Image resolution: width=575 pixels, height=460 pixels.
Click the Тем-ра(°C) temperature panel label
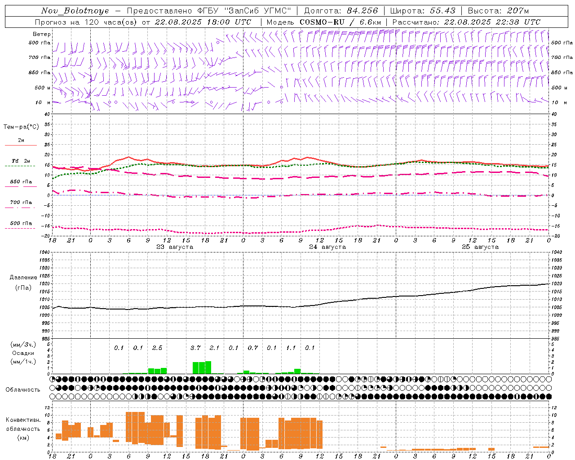pyautogui.click(x=21, y=127)
